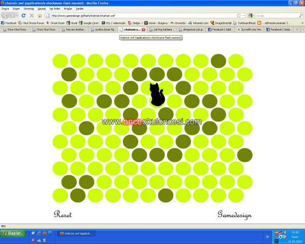Click the Forward navigation arrow

[12, 15]
